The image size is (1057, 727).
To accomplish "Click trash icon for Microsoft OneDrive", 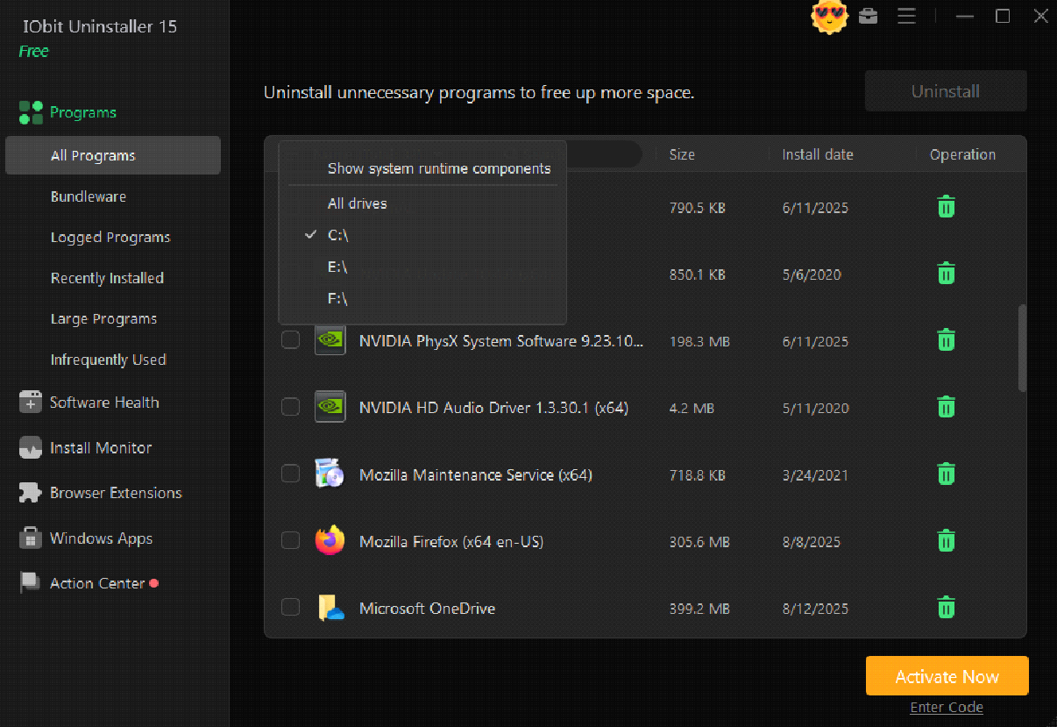I will coord(946,608).
